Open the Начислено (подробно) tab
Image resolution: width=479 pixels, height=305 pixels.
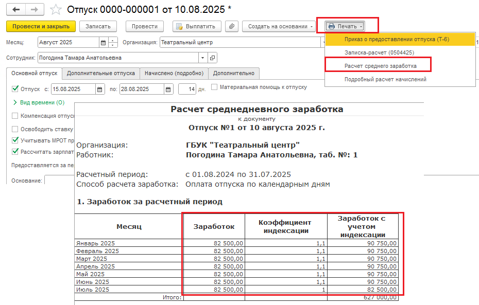tap(174, 73)
